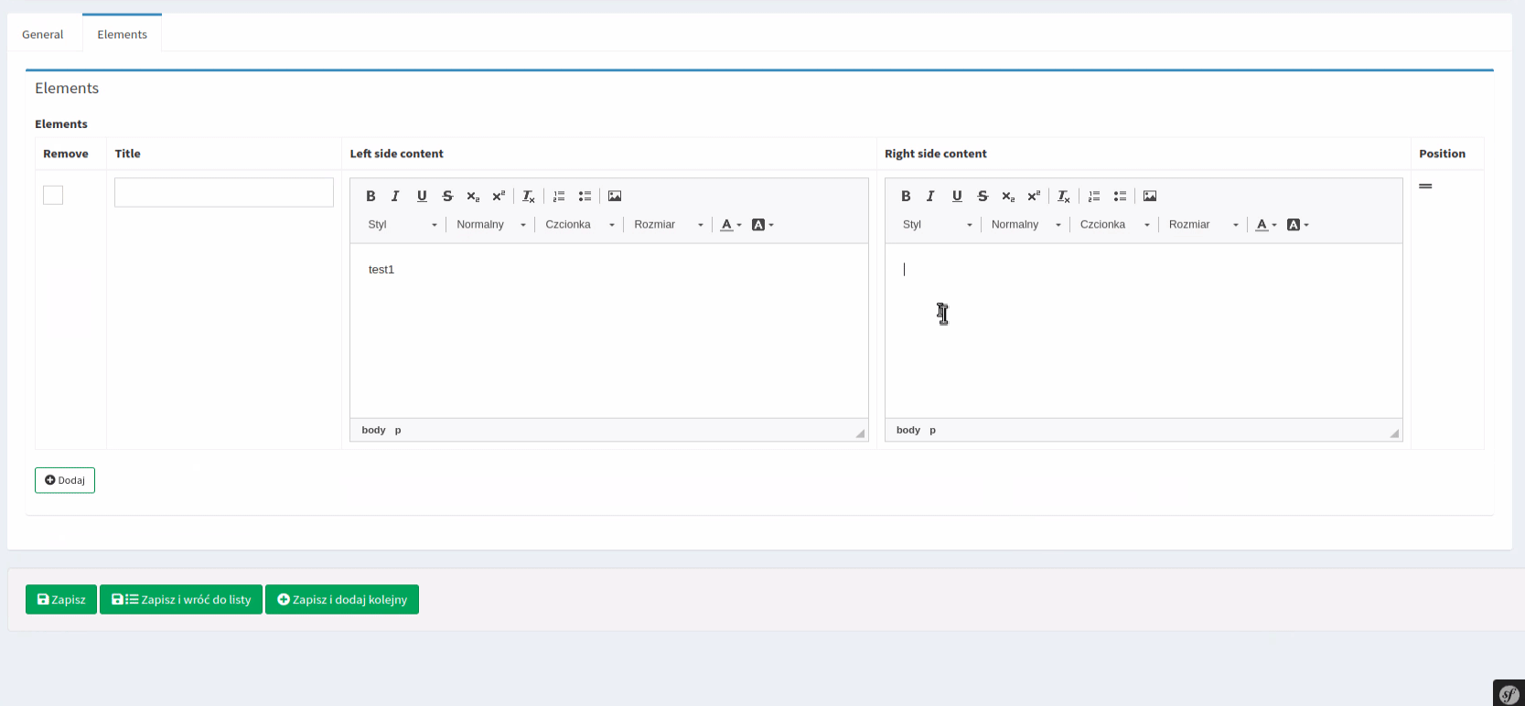Screen dimensions: 1525x706
Task: Open background color picker in the right editor
Action: [x=1297, y=224]
